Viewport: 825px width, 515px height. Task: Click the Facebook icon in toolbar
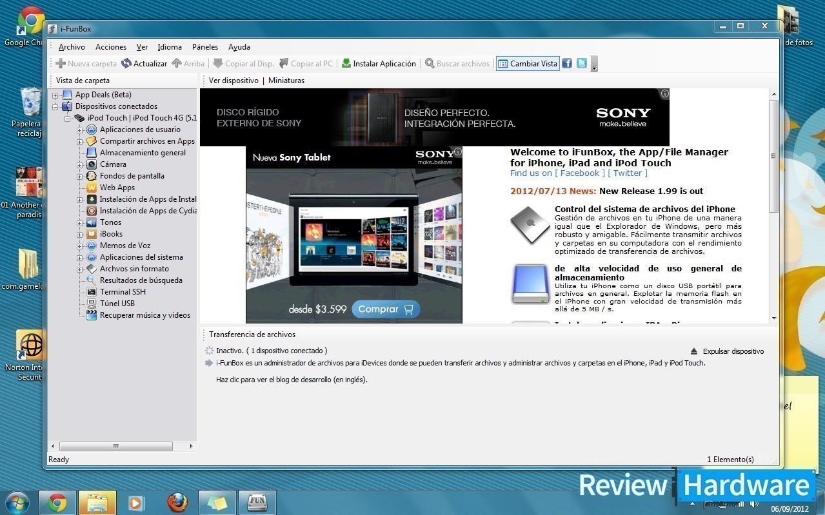(567, 63)
